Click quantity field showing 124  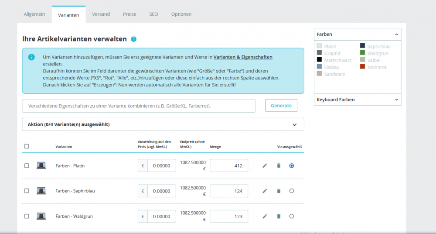click(x=229, y=191)
